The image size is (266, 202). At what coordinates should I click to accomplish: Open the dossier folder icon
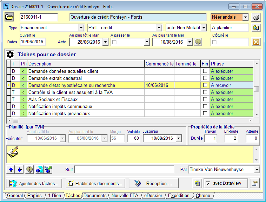(9, 17)
